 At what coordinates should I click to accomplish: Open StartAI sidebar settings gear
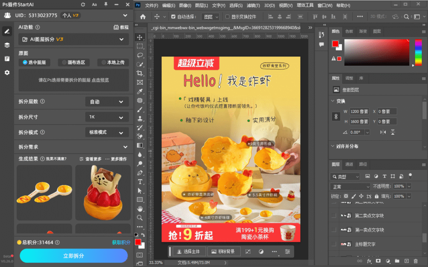point(7,72)
